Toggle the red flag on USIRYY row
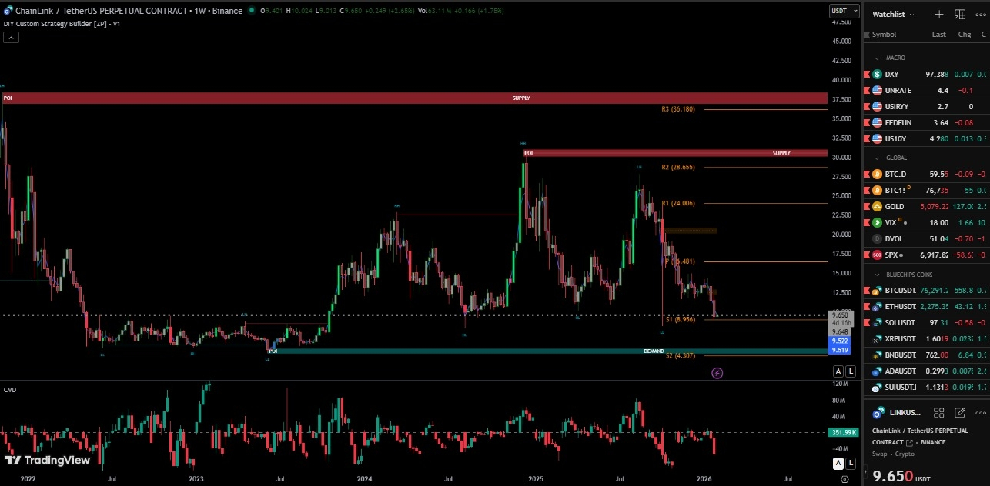The height and width of the screenshot is (486, 990). [x=866, y=107]
